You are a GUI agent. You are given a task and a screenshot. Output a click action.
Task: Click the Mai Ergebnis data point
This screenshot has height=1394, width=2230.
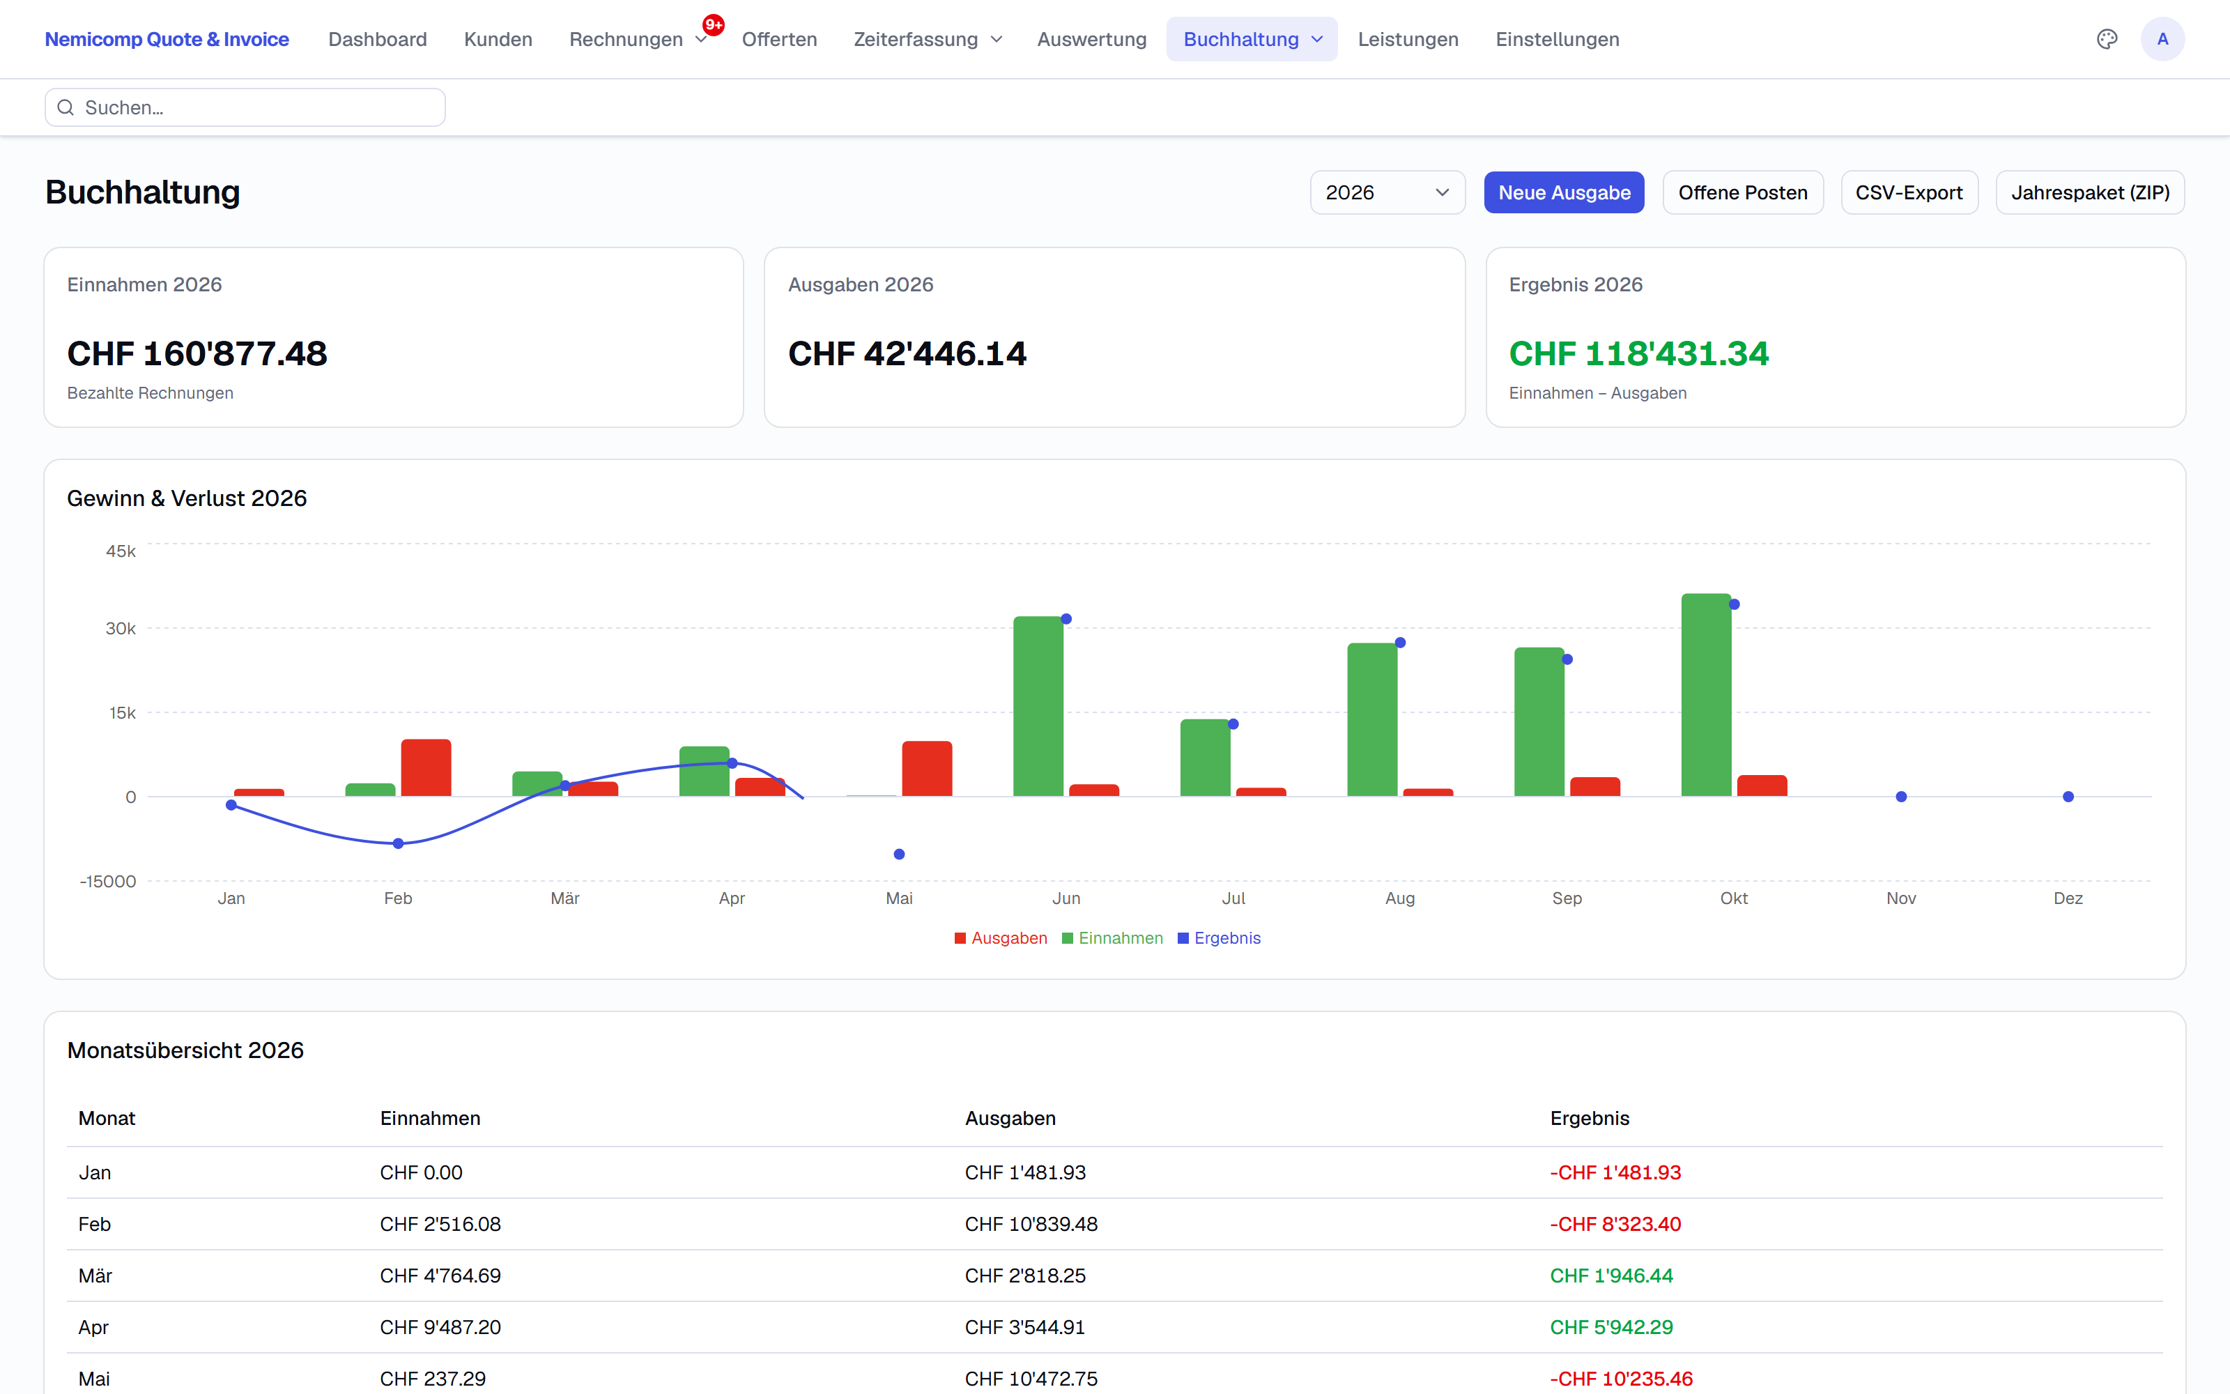(x=898, y=855)
